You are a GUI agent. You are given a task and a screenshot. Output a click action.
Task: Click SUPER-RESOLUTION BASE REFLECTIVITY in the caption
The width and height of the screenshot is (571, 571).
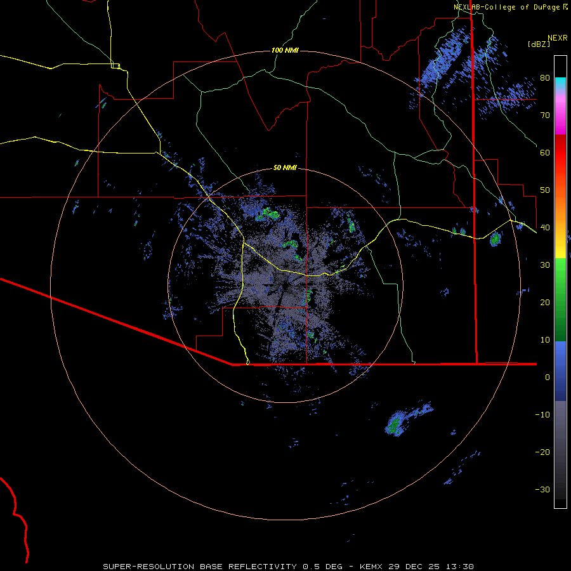200,567
